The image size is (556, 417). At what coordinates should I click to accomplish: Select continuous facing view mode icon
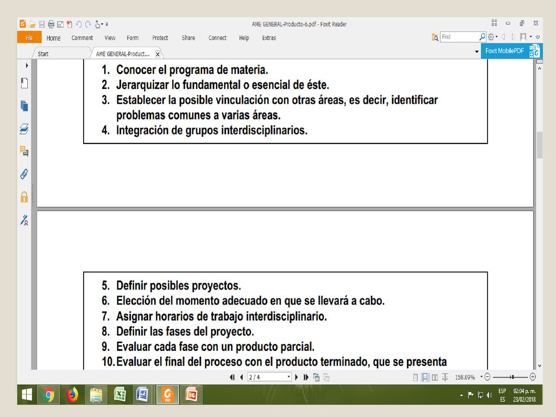pyautogui.click(x=445, y=377)
